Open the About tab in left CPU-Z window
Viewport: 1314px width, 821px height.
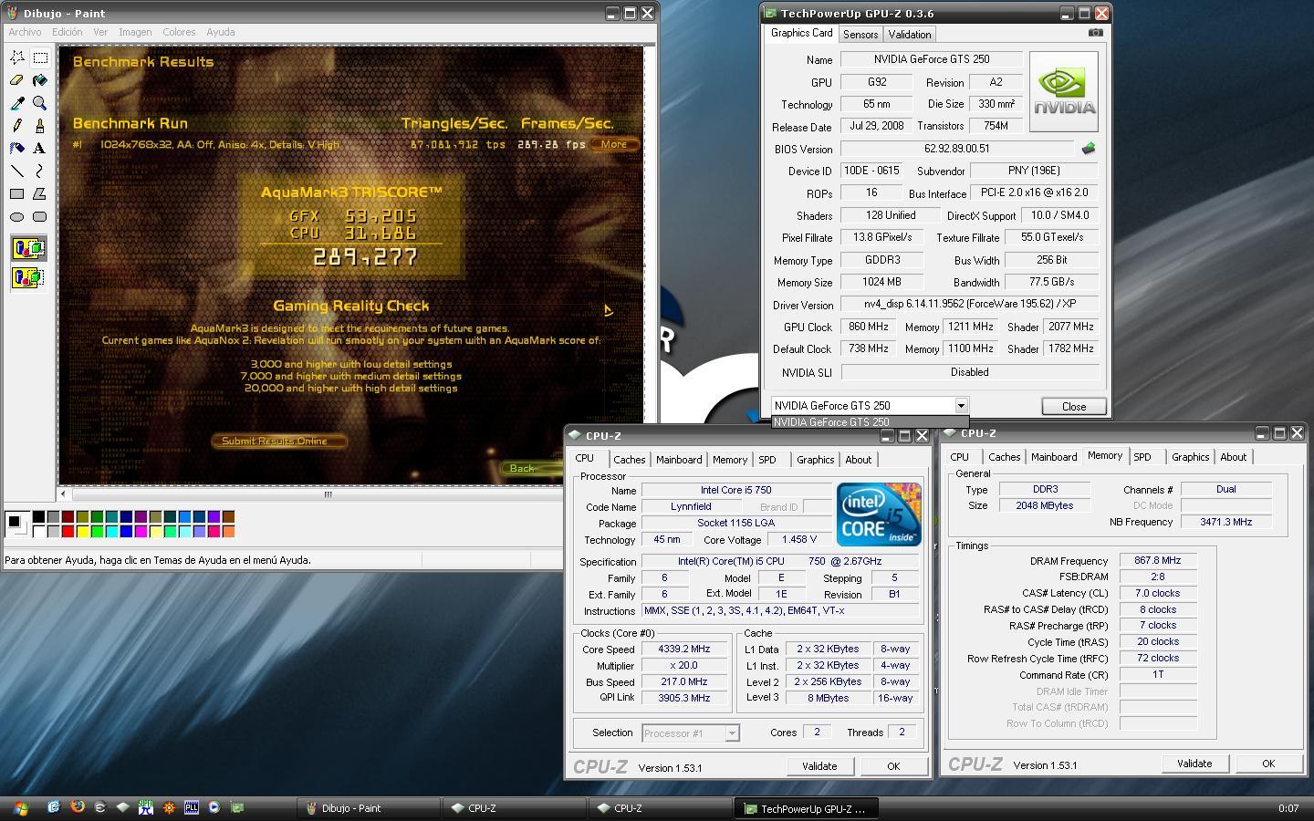pyautogui.click(x=858, y=460)
